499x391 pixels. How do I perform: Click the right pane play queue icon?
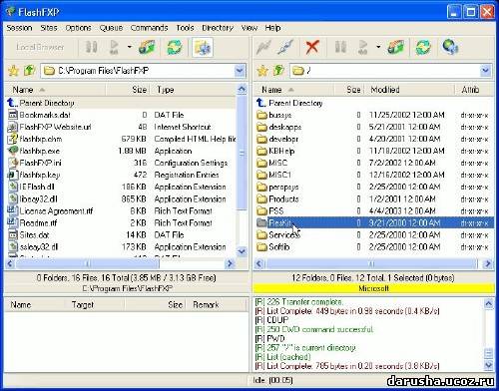click(x=363, y=47)
